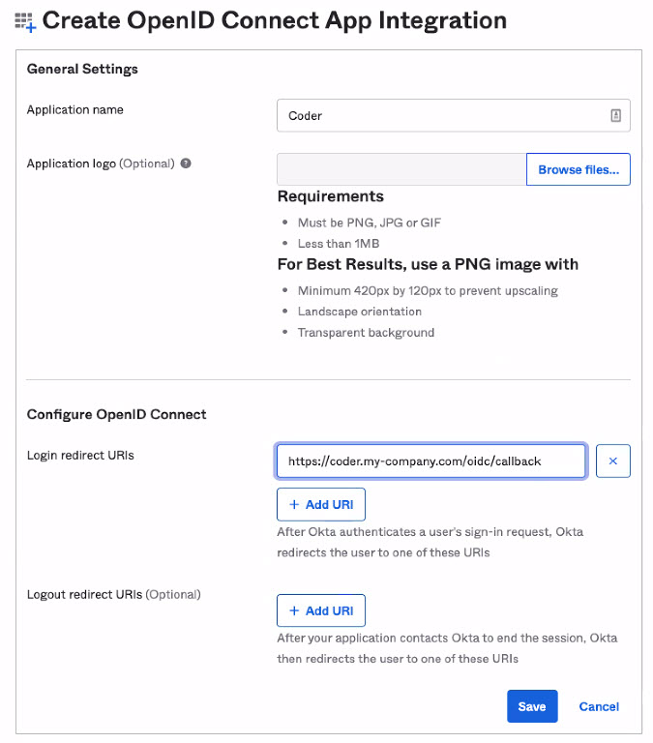Open the Application logo help tooltip icon
Viewport: 653px width, 743px height.
(x=186, y=163)
